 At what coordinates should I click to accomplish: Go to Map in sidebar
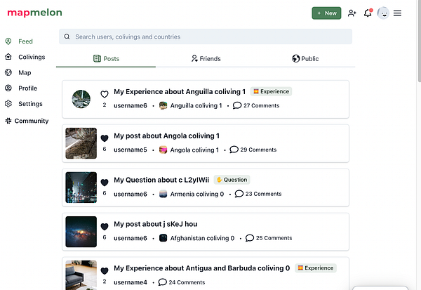[25, 72]
